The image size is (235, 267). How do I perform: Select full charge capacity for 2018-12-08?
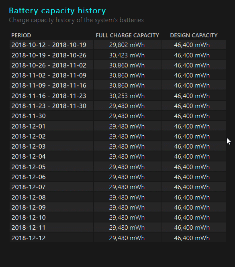[127, 198]
